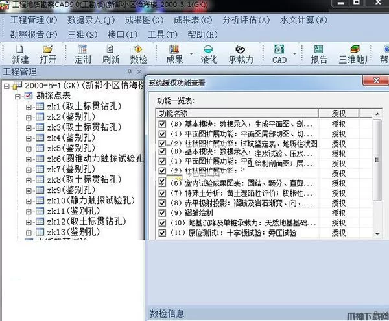Collapse the 勘探点表 node
Screen dimensions: 389x321
(x=18, y=96)
